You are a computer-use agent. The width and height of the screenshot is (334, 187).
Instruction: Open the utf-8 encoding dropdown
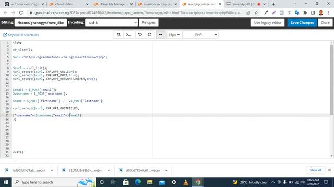(111, 22)
